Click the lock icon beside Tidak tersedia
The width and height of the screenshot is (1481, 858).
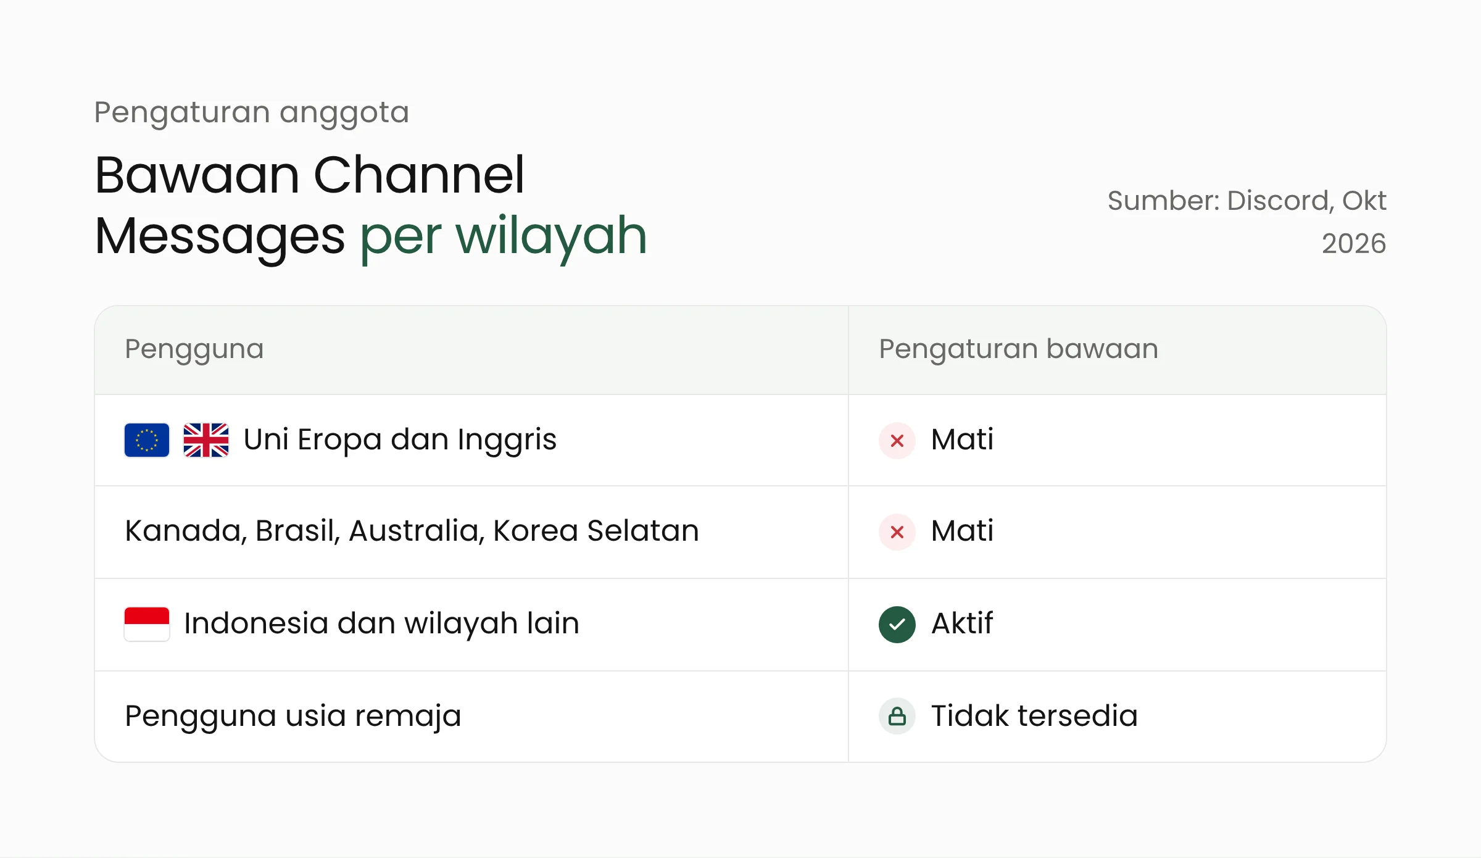[x=897, y=716]
